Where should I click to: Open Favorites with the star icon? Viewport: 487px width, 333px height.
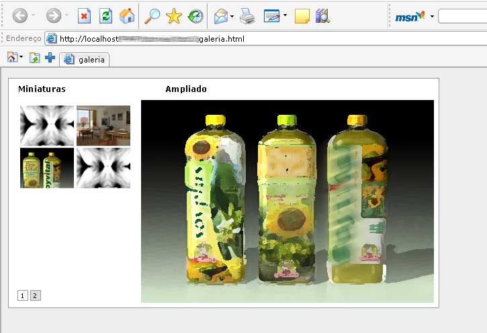[174, 16]
